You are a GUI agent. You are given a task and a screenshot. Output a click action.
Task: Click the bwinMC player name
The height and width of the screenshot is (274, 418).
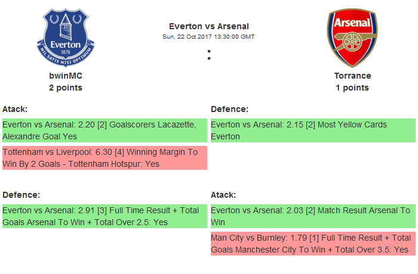tap(66, 76)
